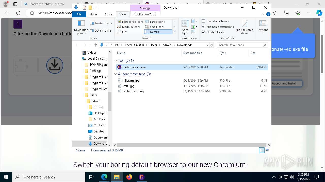Sort by the Name column header
This screenshot has width=325, height=182.
point(149,53)
